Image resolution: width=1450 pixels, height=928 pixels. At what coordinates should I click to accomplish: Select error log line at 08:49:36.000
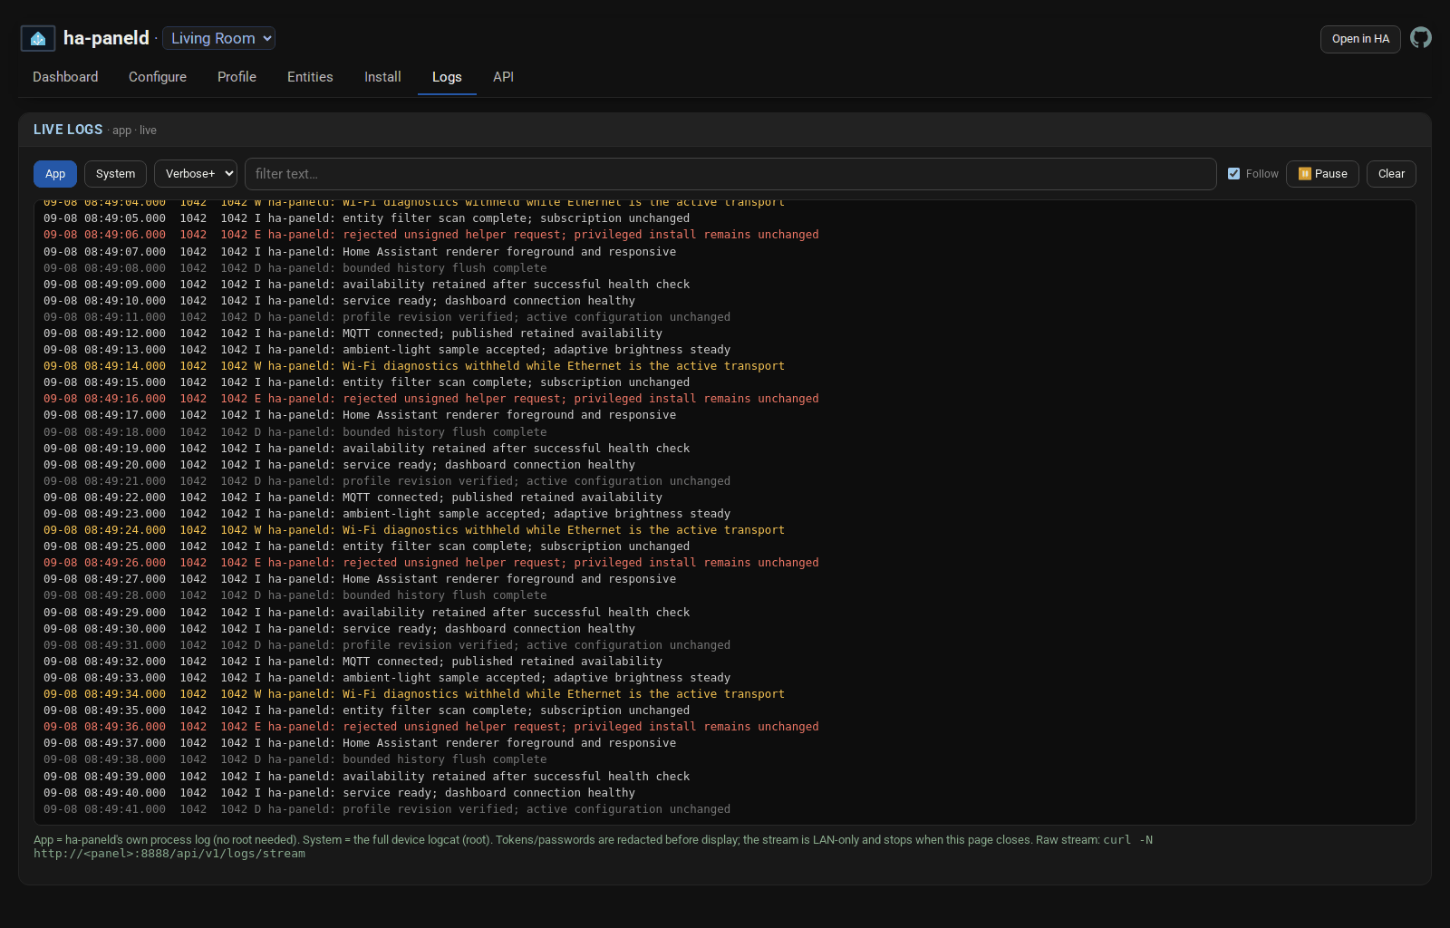(x=431, y=727)
